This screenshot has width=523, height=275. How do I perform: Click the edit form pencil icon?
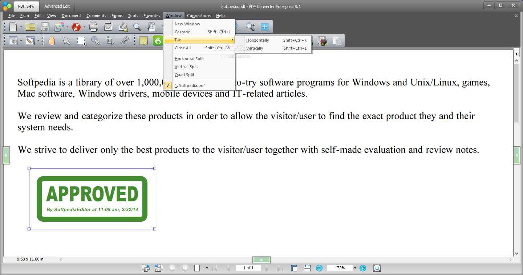(x=30, y=41)
